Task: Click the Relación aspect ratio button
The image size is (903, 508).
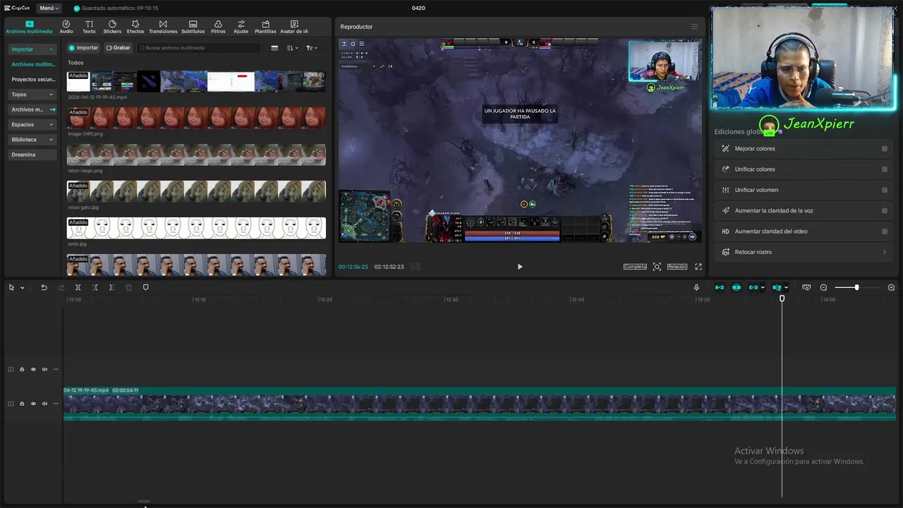Action: [x=677, y=267]
